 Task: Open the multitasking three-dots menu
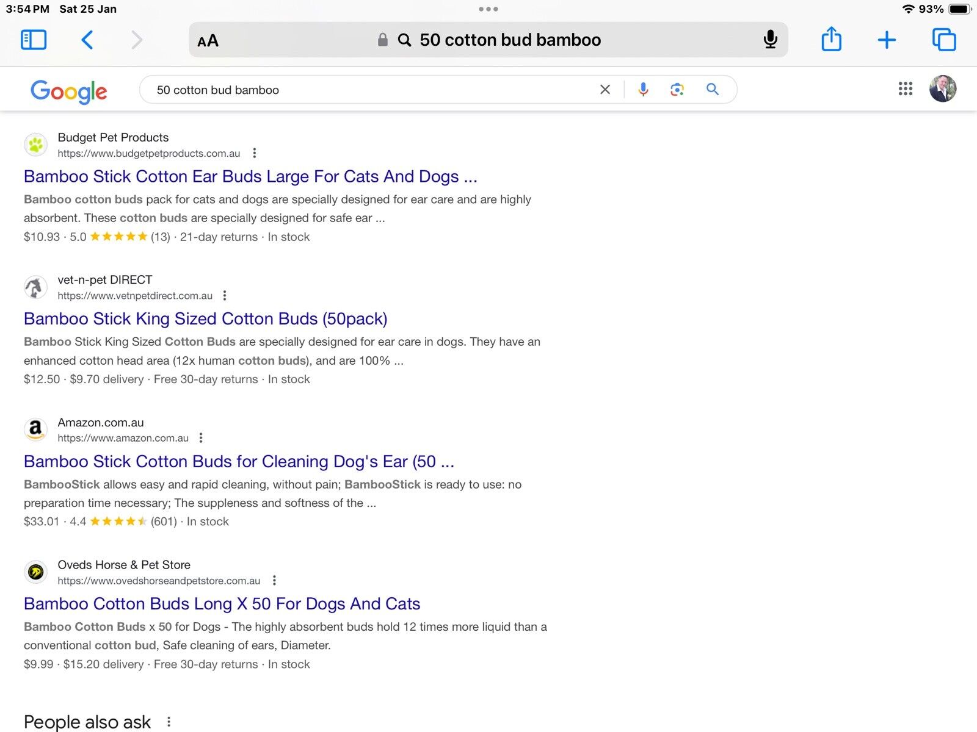(x=488, y=9)
